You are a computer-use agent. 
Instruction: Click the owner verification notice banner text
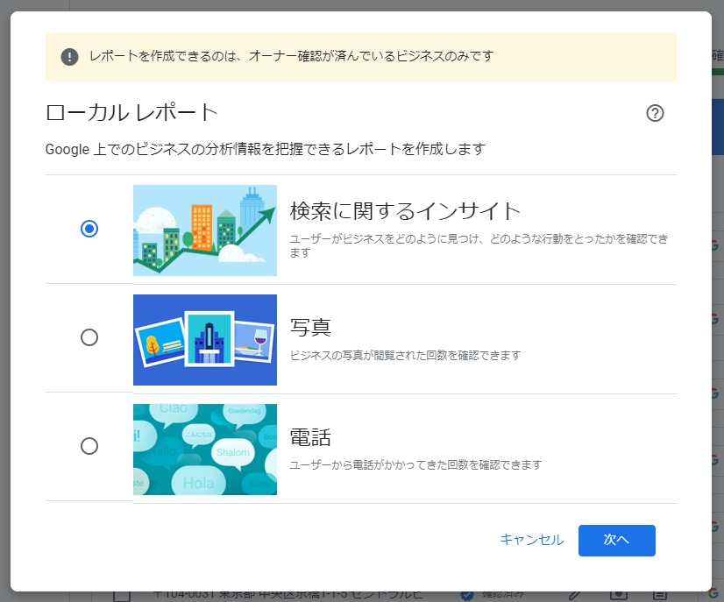(291, 56)
